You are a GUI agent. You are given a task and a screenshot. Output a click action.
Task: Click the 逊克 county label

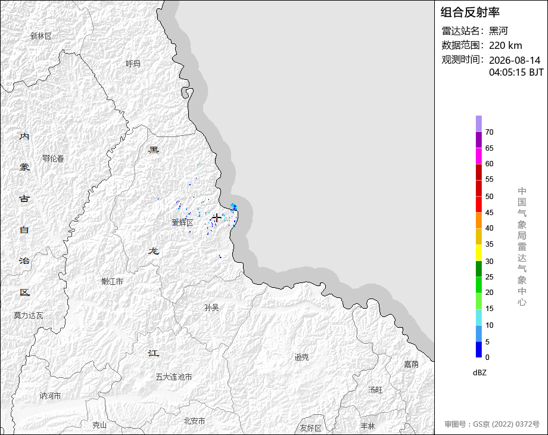coord(301,357)
